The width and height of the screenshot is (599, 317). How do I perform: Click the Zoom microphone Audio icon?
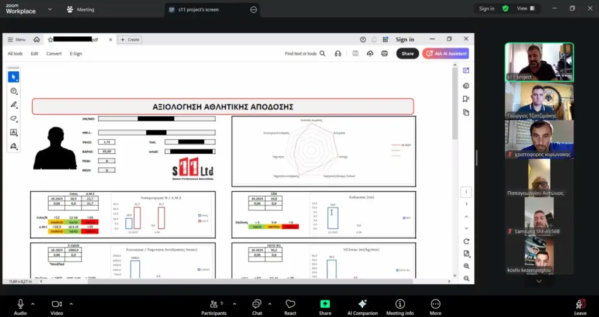[x=20, y=304]
